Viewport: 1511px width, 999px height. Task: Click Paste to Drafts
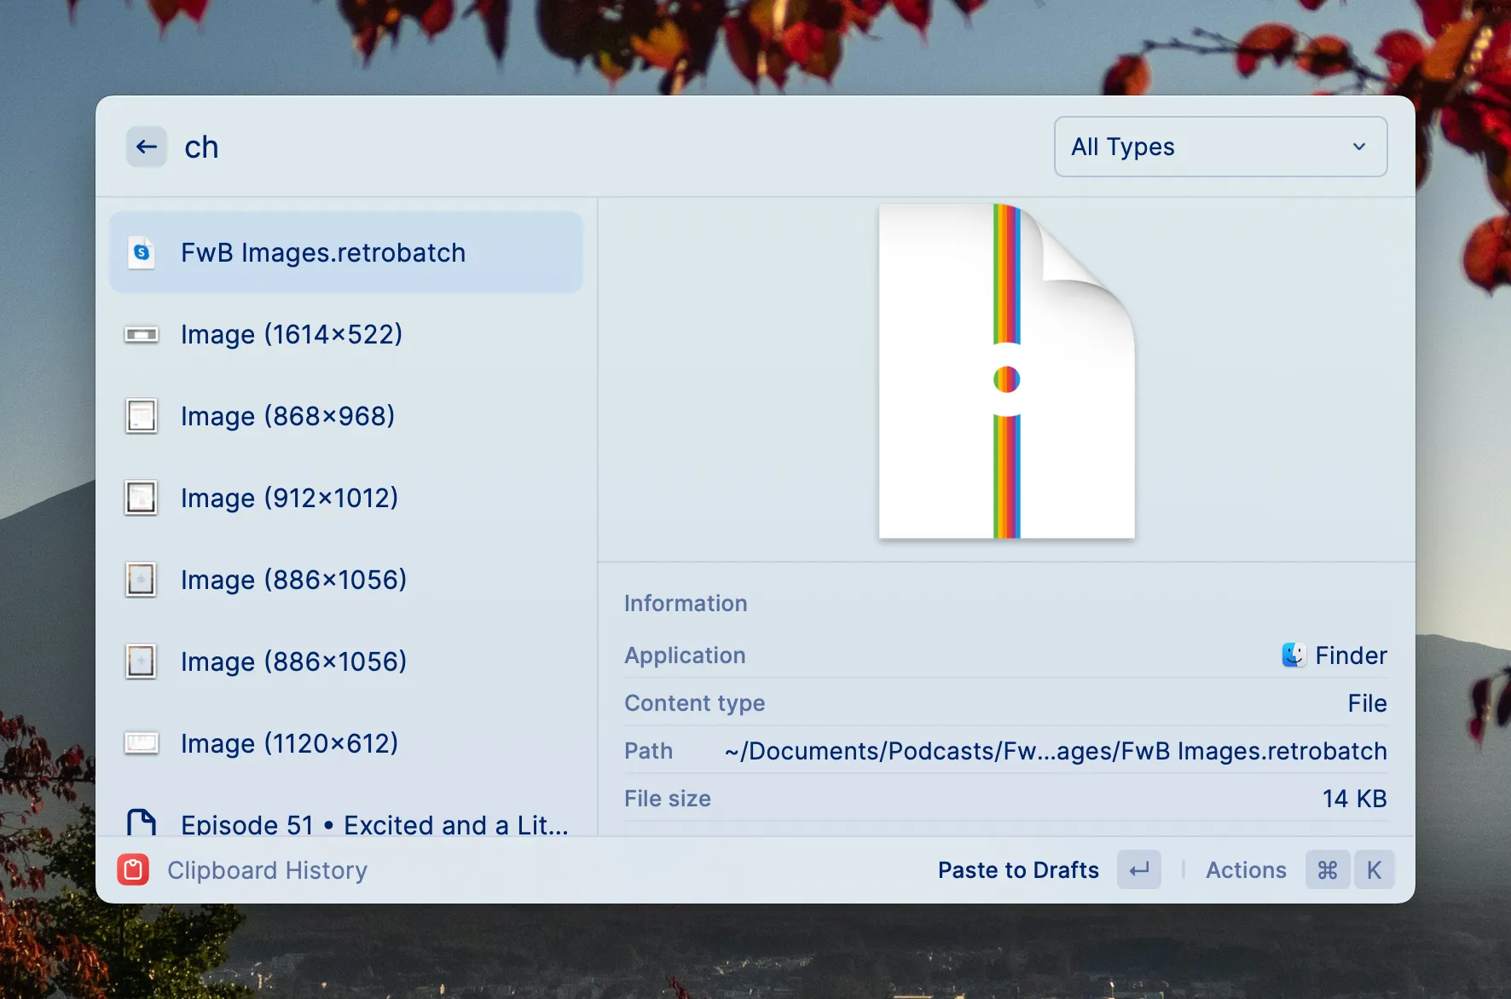pos(1018,869)
